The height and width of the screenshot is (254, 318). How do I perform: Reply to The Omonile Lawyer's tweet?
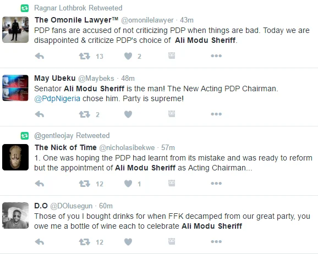(40, 56)
